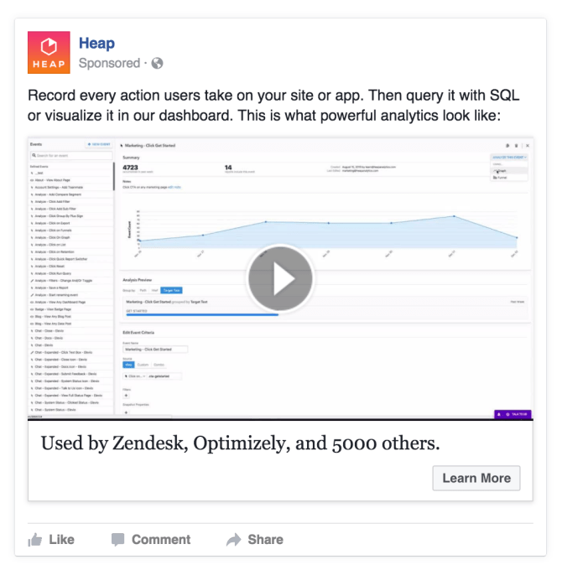This screenshot has width=562, height=570.
Task: Click the New Event button in video
Action: 99,144
